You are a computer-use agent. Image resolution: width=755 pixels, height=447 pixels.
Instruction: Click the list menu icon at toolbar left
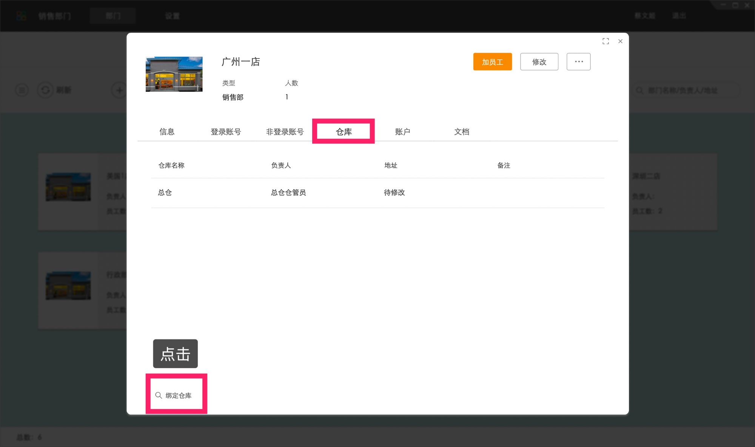point(22,90)
